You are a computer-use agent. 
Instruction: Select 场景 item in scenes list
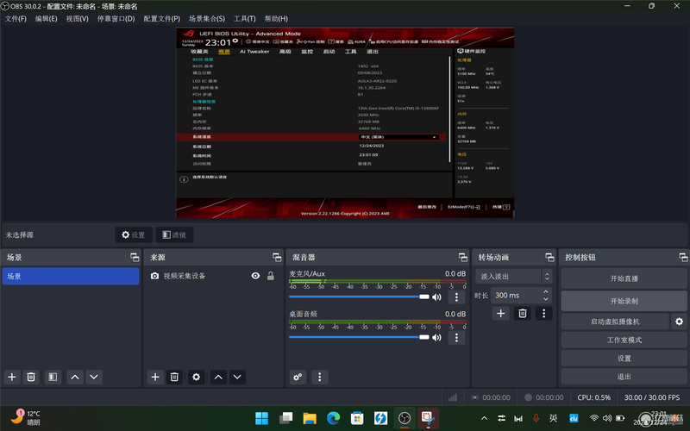tap(71, 276)
